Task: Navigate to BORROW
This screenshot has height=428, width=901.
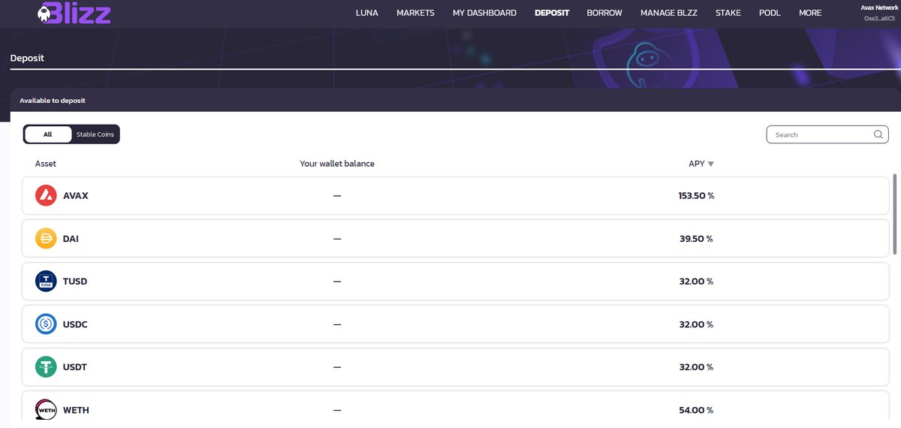Action: pos(604,13)
